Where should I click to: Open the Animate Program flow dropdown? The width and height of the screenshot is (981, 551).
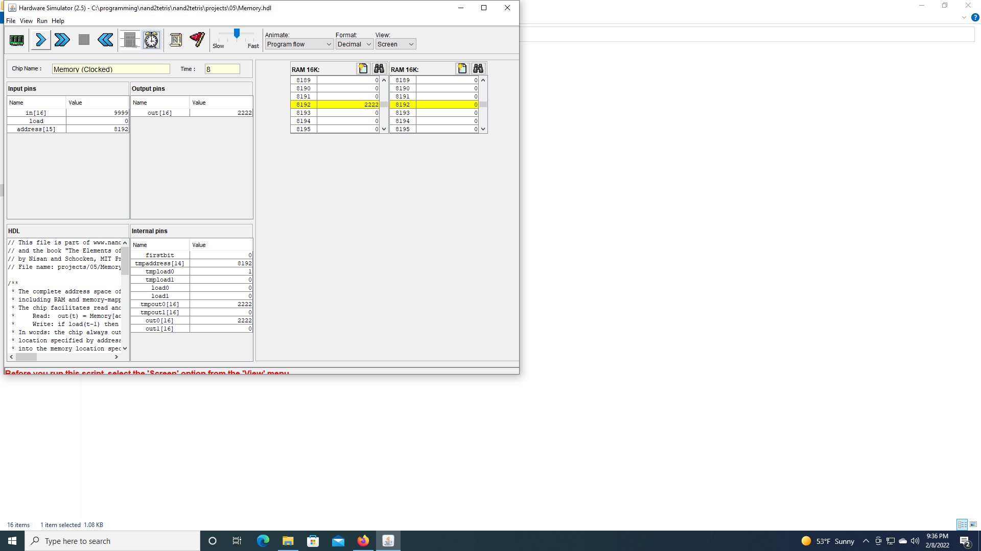[299, 44]
